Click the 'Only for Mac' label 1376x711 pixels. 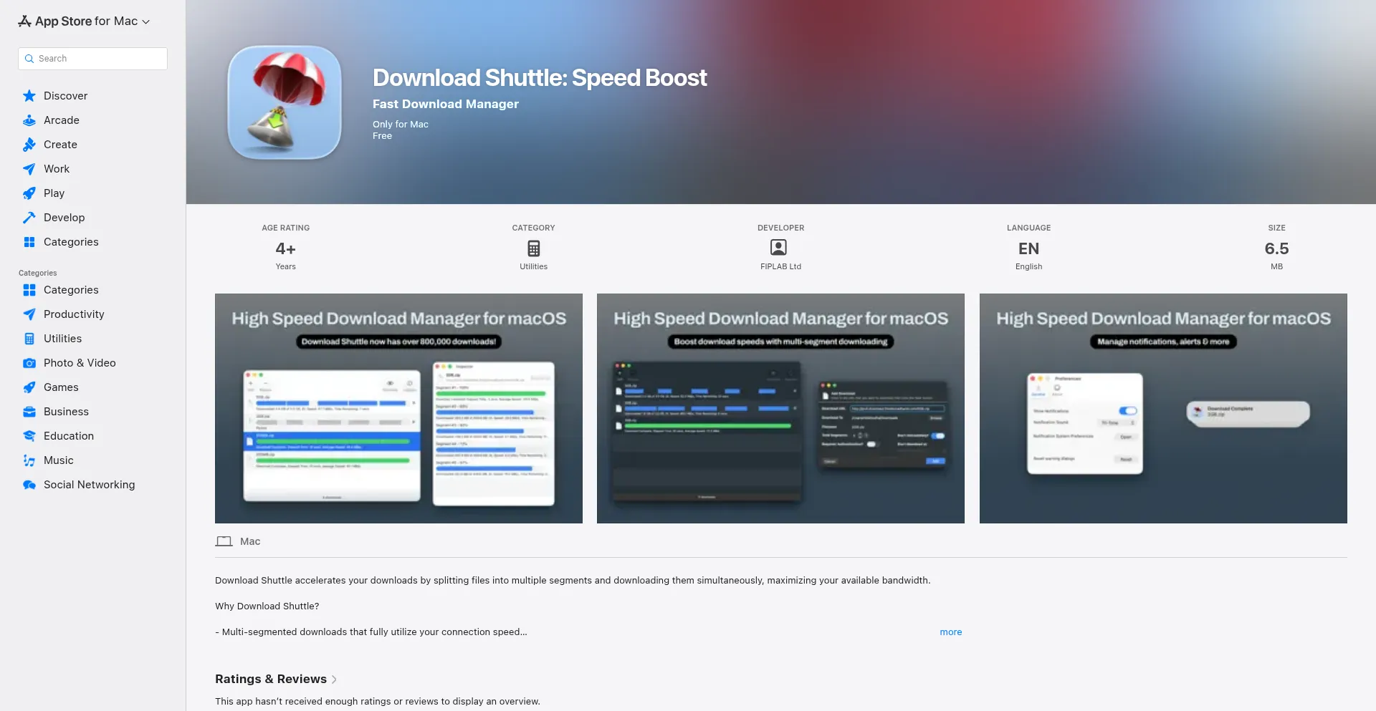(x=401, y=125)
